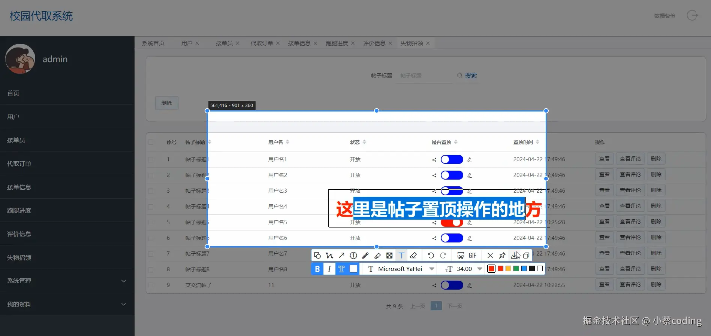Select the mosaic blur tool
Image resolution: width=711 pixels, height=336 pixels.
(x=389, y=256)
